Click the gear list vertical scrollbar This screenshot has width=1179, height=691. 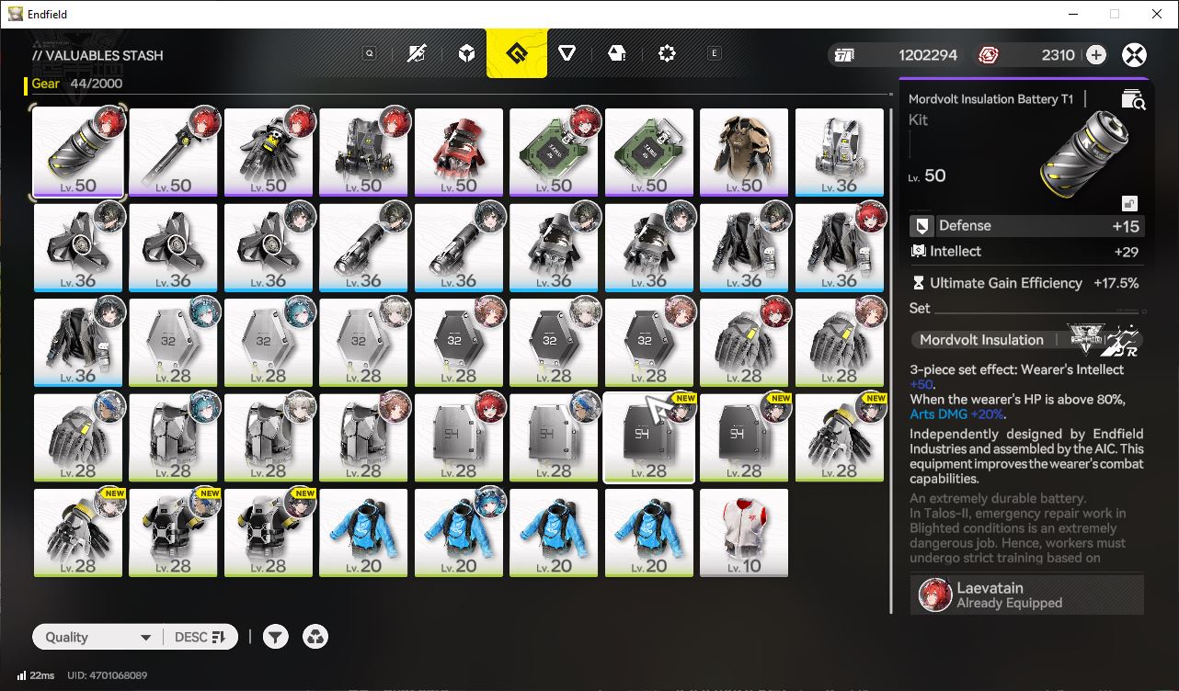pyautogui.click(x=890, y=360)
